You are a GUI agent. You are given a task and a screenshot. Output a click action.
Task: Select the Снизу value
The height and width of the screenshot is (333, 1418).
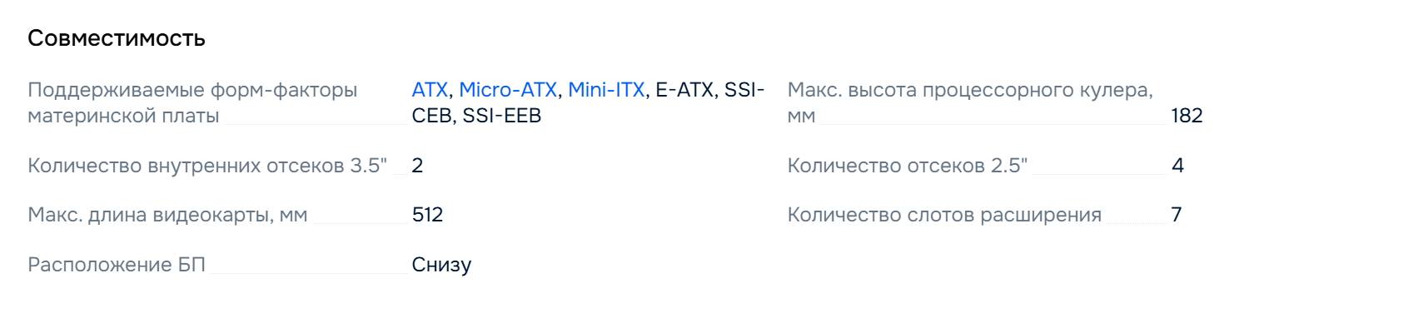441,265
